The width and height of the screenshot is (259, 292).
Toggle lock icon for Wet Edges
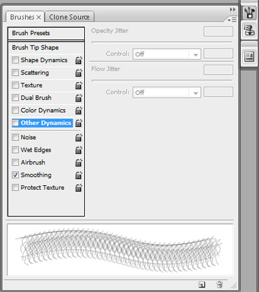pyautogui.click(x=78, y=150)
